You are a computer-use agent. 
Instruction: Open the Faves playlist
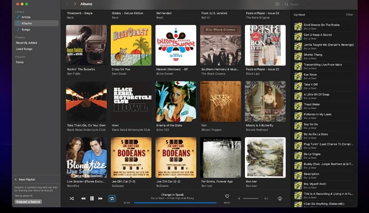(x=20, y=62)
